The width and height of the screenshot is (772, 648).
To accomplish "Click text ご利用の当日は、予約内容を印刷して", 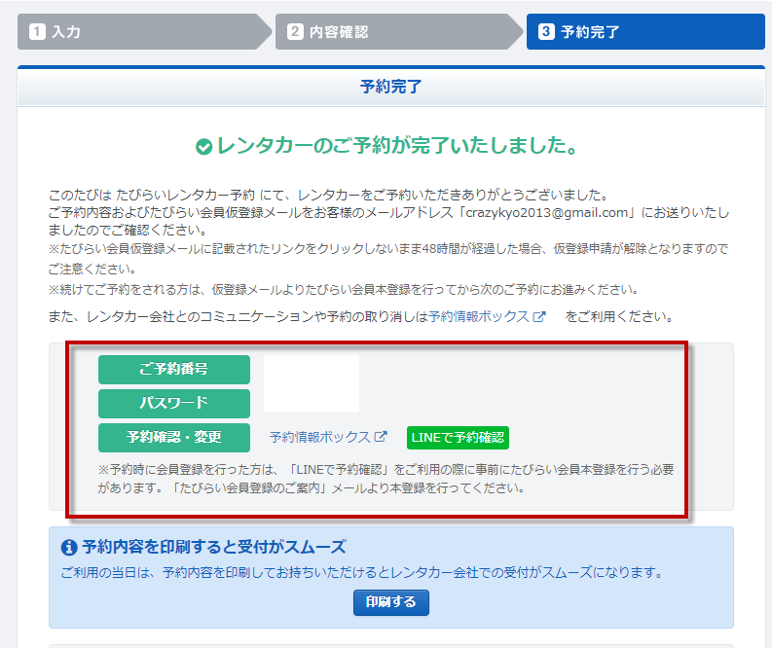I will coord(362,573).
